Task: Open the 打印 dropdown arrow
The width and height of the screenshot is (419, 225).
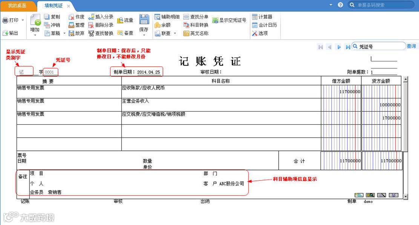Action: [x=23, y=20]
